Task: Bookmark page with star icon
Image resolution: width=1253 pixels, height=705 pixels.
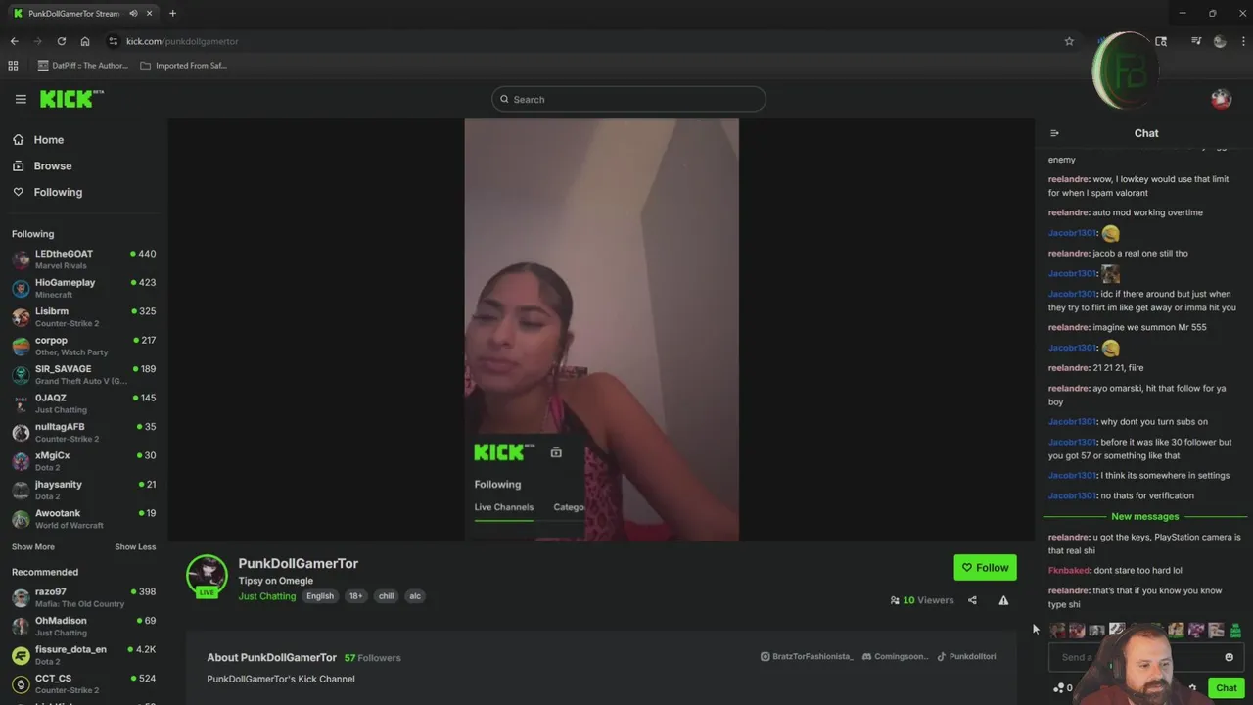Action: pos(1069,41)
